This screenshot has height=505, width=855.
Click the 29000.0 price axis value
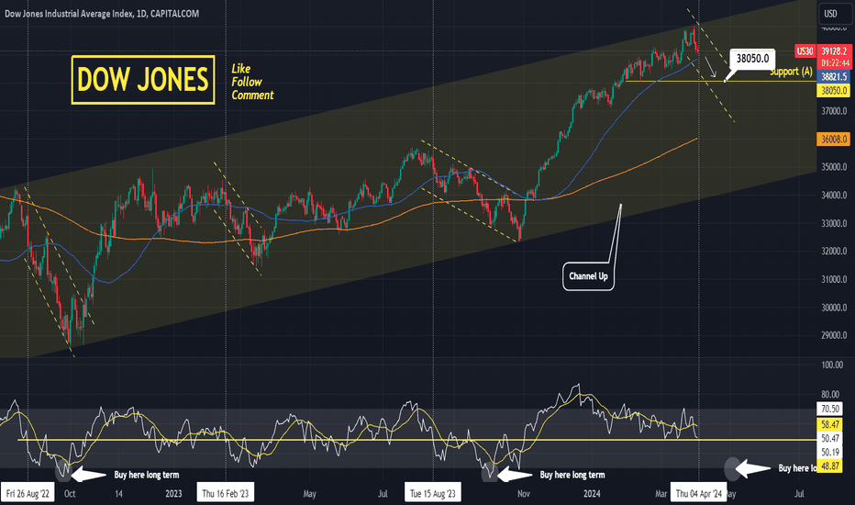coord(834,335)
